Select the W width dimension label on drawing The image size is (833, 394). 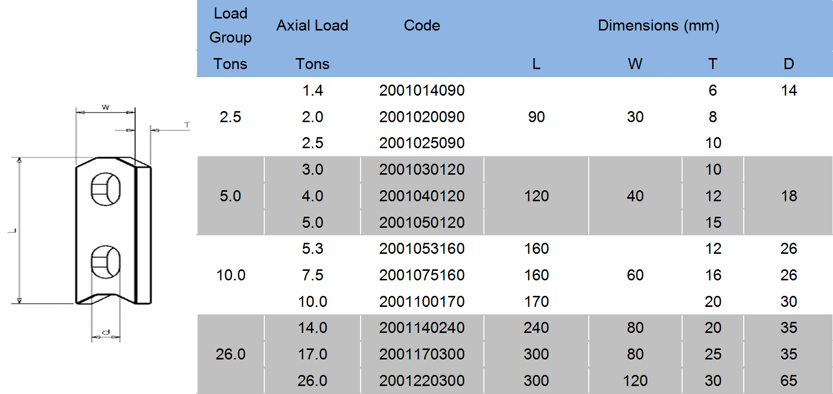(105, 107)
